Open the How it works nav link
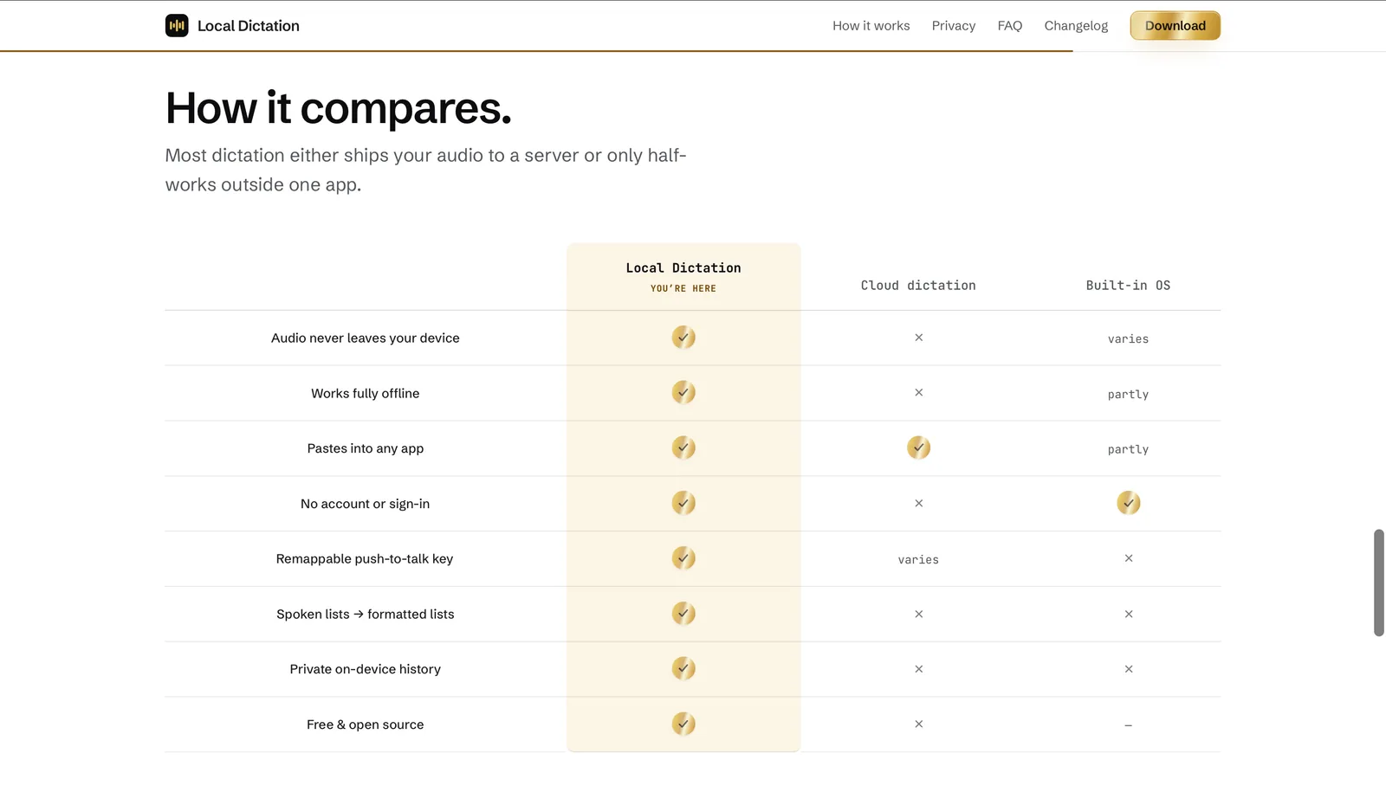The image size is (1386, 792). 871,26
